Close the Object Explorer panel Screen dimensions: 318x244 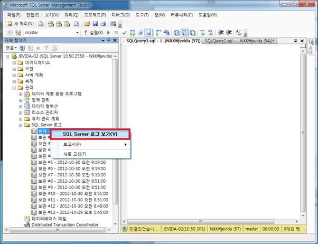115,40
